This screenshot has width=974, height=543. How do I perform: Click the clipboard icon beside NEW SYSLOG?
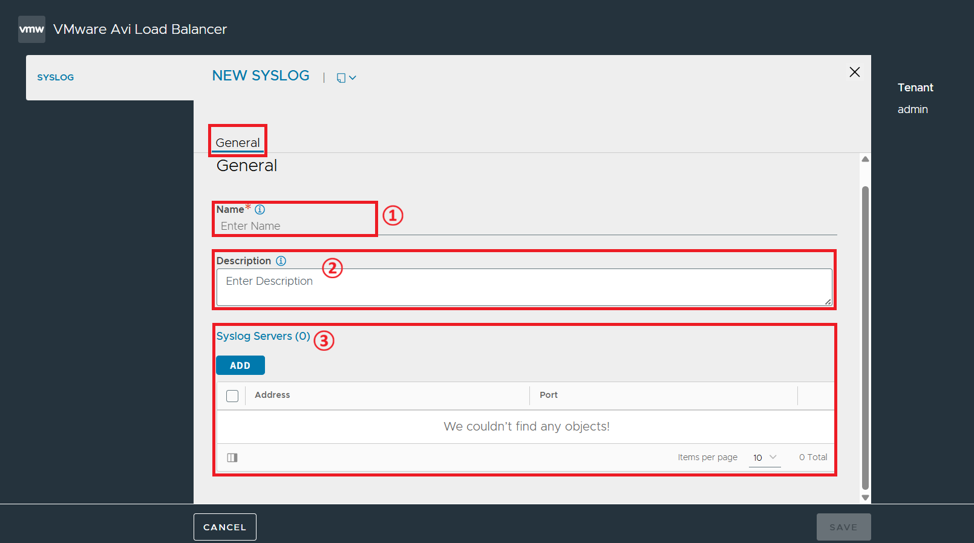341,78
